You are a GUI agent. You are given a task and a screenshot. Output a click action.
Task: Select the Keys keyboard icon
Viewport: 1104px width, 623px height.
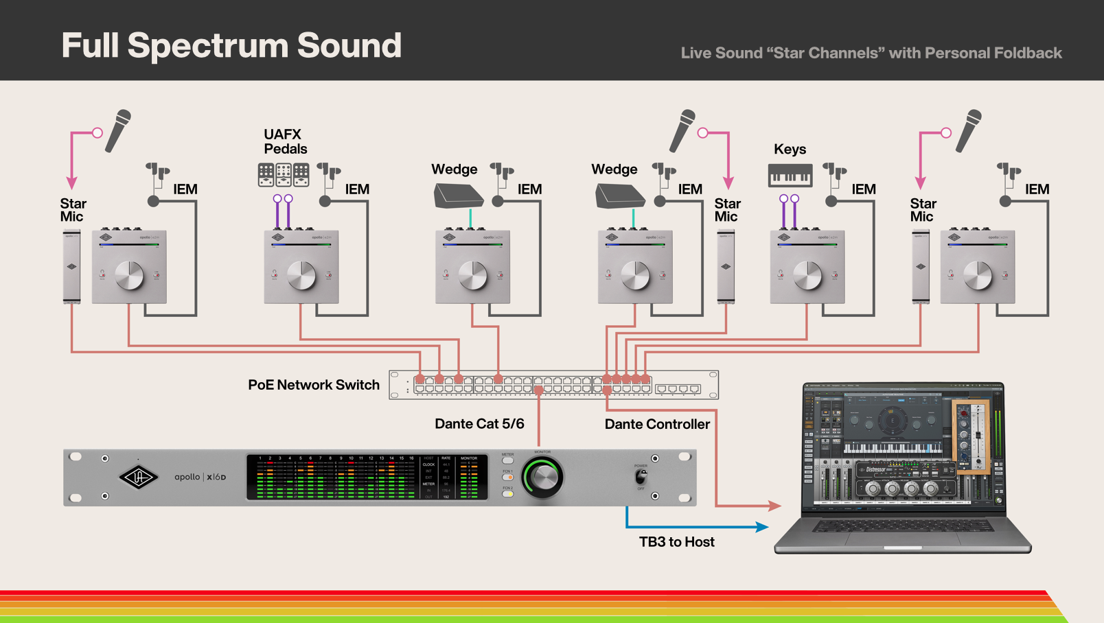(790, 174)
